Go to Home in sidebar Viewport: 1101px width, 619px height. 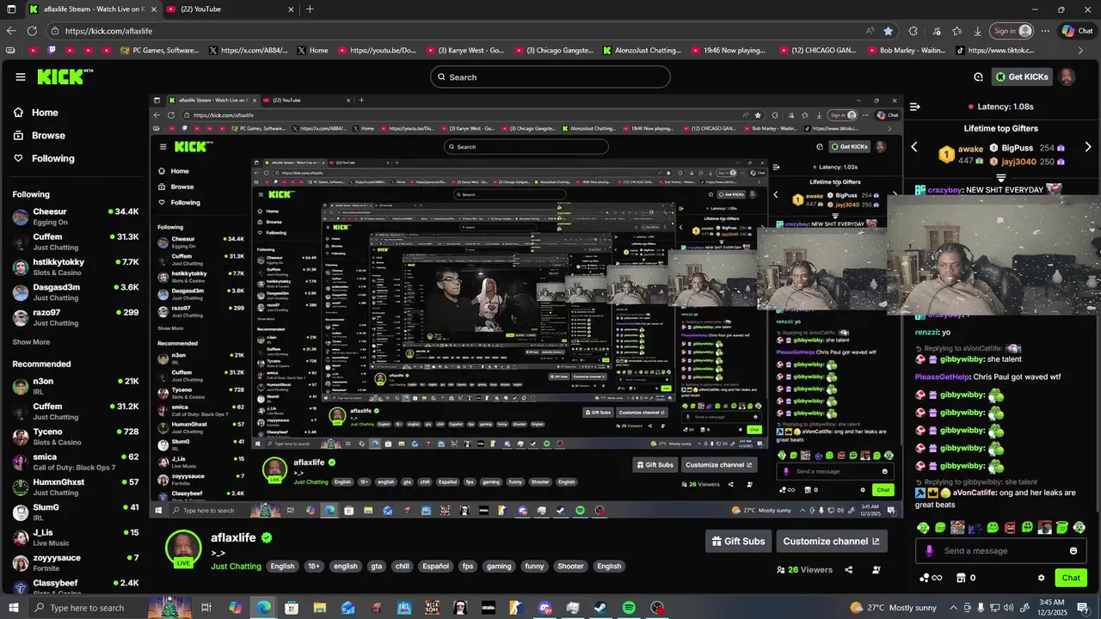pyautogui.click(x=45, y=113)
